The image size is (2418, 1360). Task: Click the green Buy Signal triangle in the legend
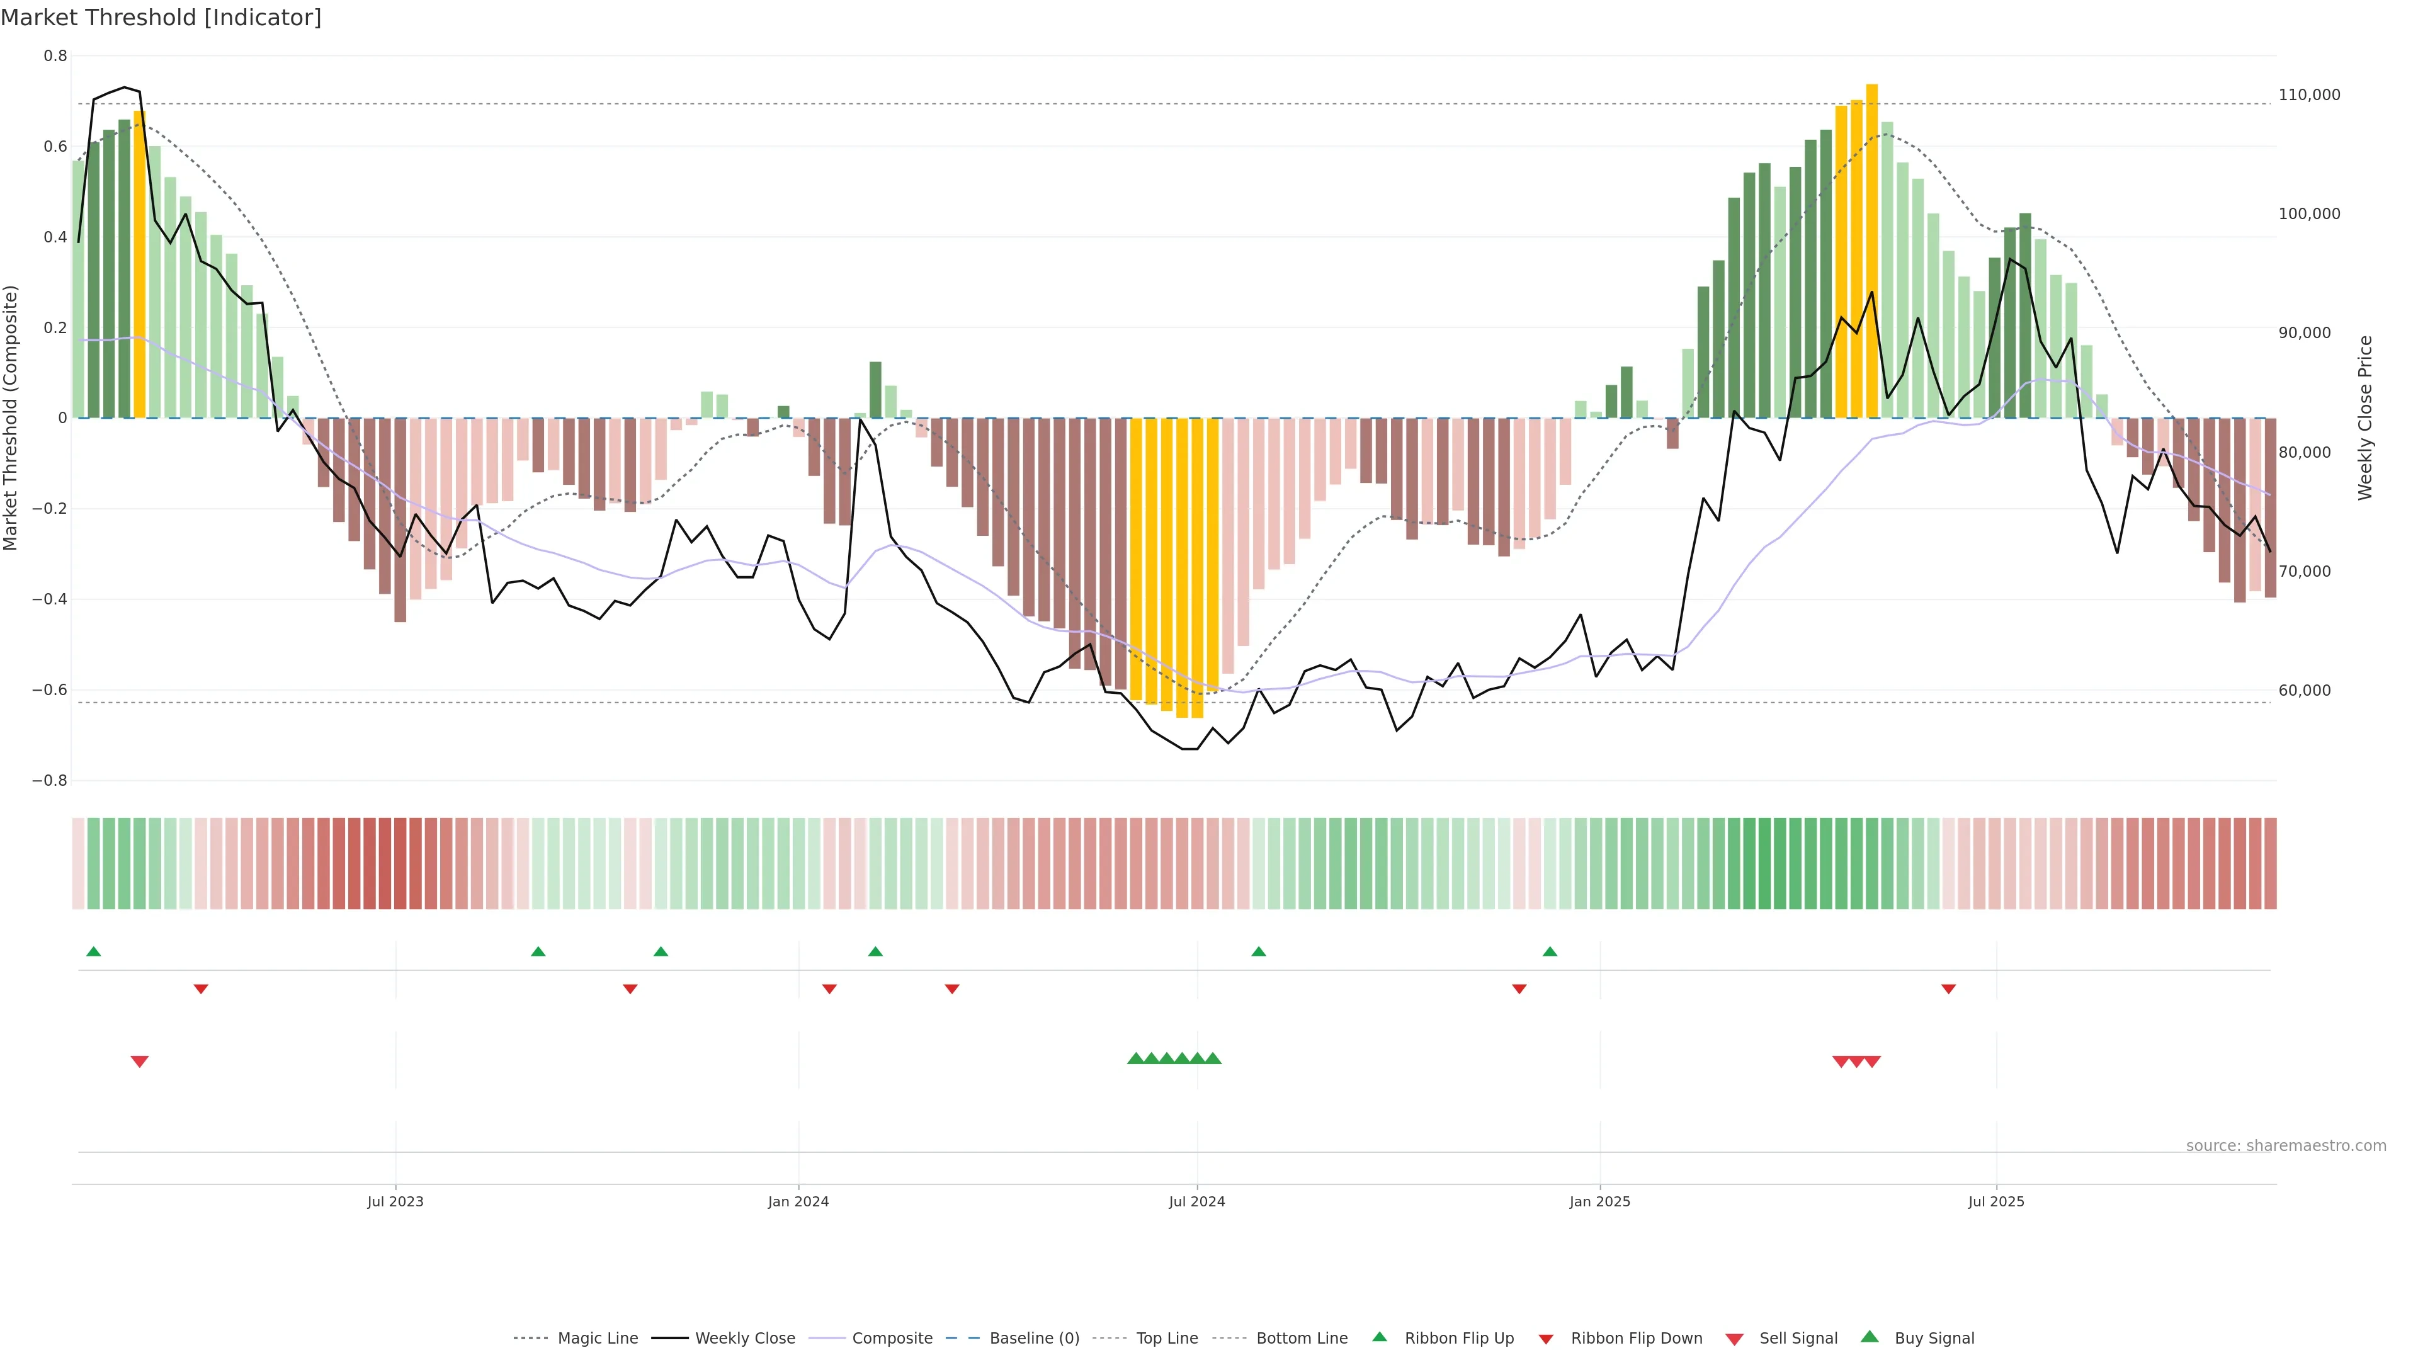click(x=1869, y=1337)
